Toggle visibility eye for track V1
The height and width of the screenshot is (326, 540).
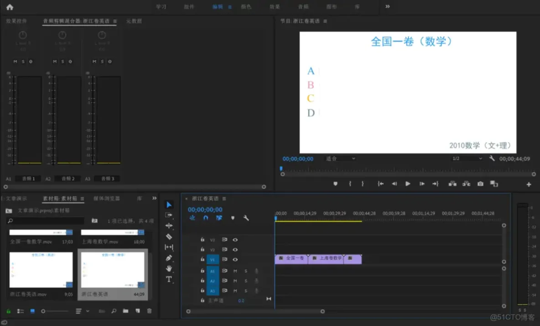coord(235,259)
